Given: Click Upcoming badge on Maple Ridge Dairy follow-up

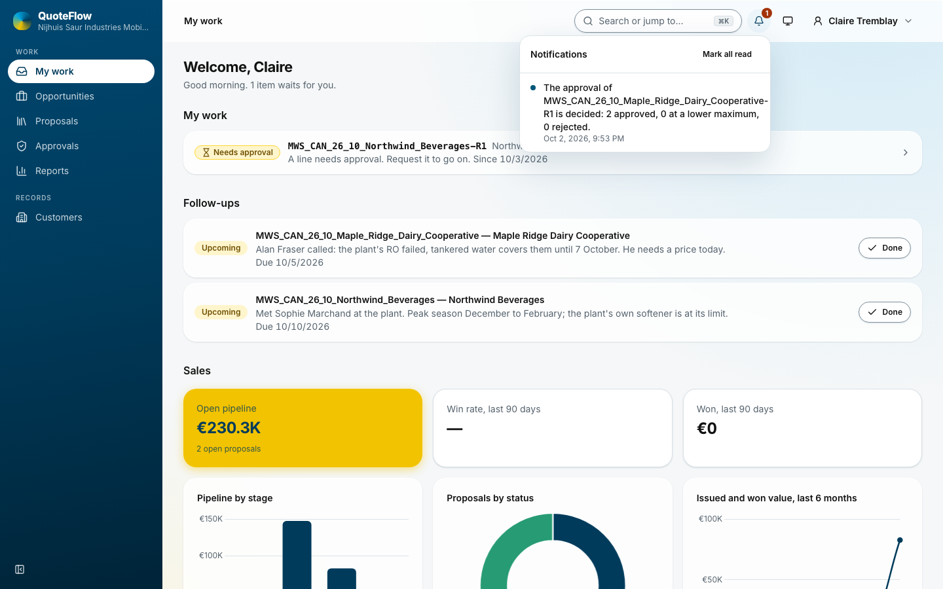Looking at the screenshot, I should [221, 248].
